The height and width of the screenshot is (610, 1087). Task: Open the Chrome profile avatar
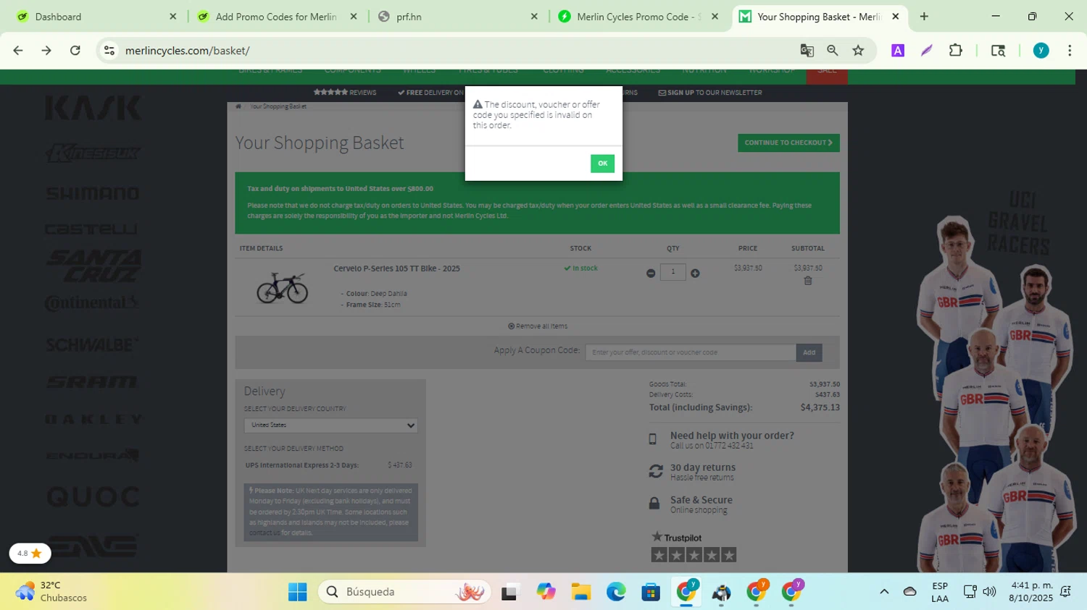(1041, 51)
